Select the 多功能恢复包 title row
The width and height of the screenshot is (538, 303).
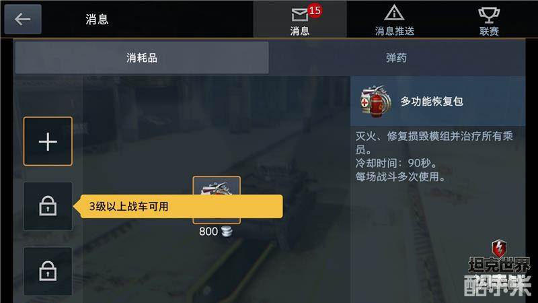[x=438, y=102]
